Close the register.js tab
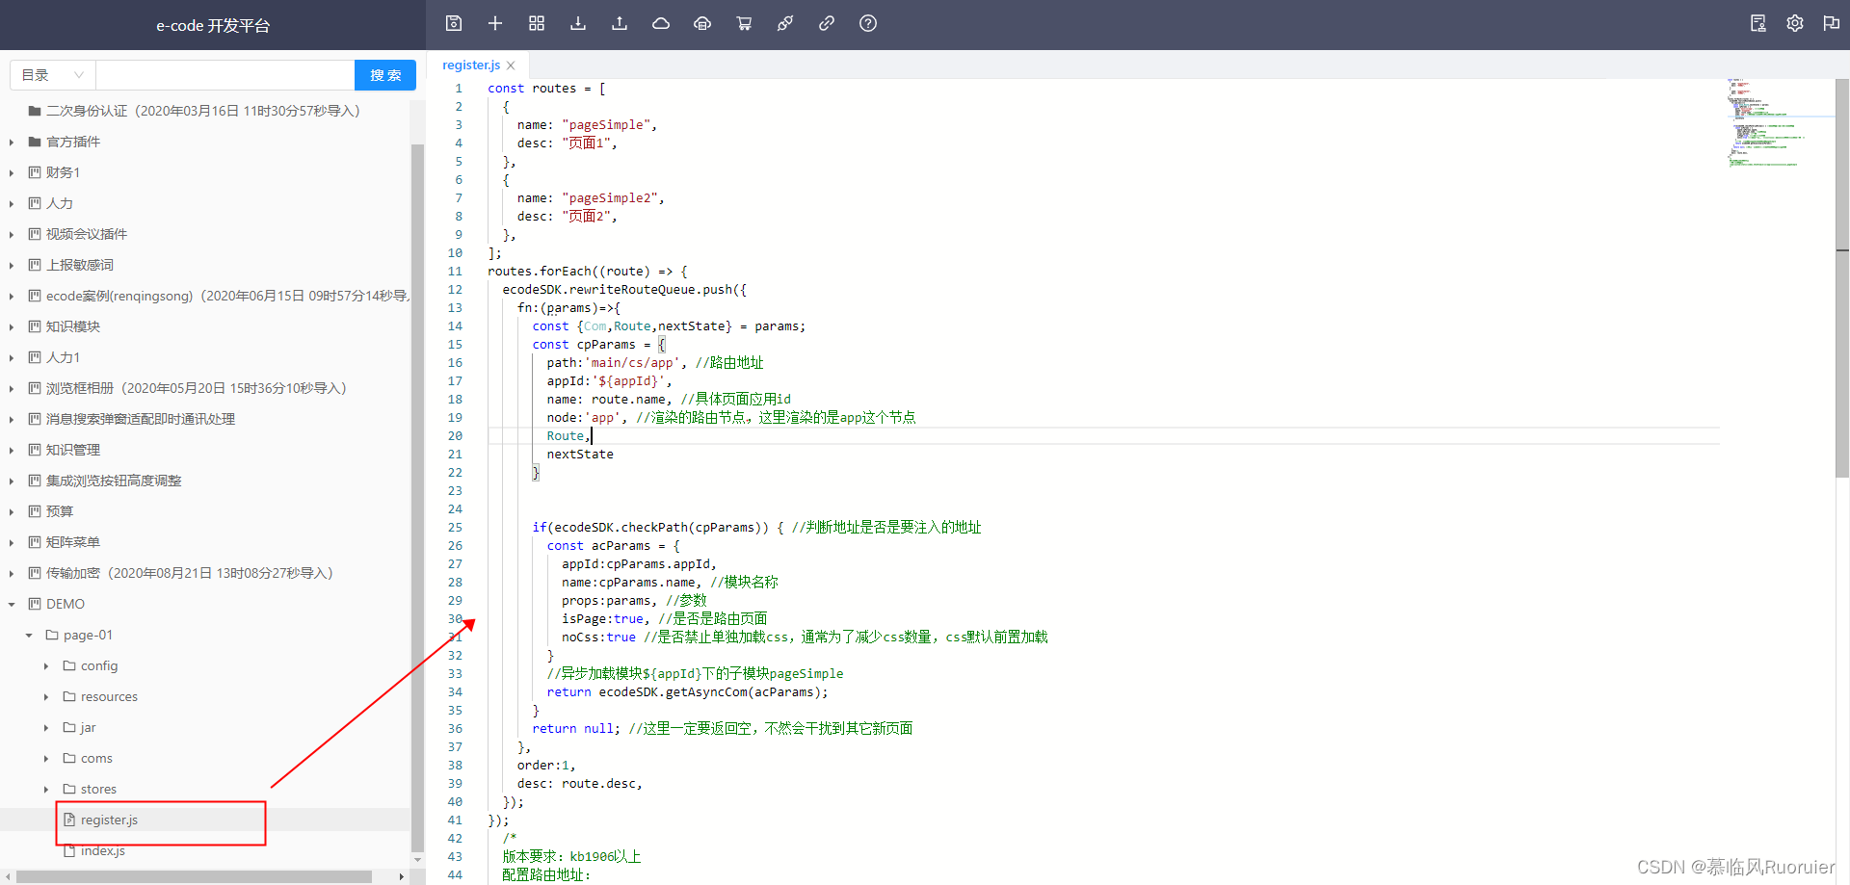 [x=511, y=65]
